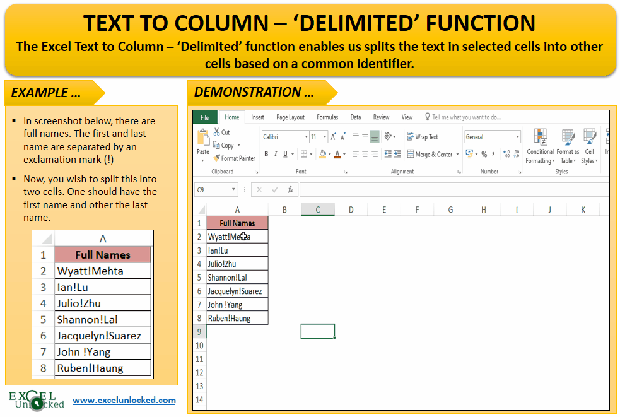The height and width of the screenshot is (417, 620).
Task: Click the Increase Decimal icon
Action: click(x=506, y=154)
